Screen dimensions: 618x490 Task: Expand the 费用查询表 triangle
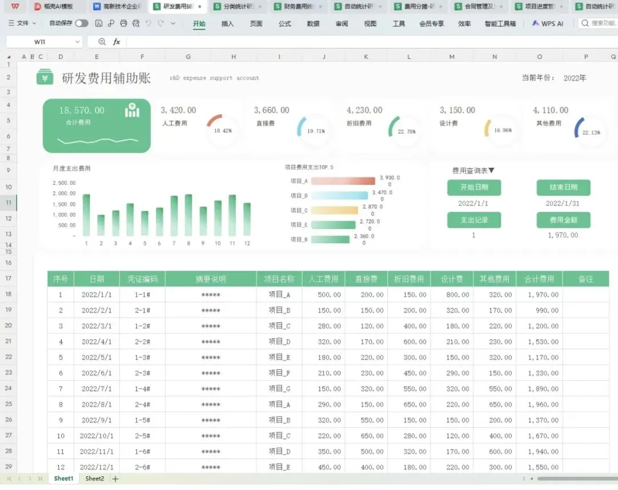492,170
